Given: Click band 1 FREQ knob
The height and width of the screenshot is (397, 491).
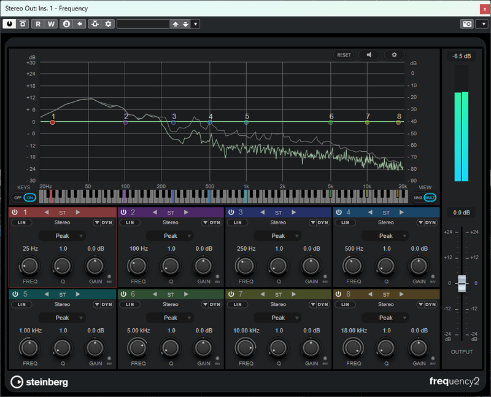Looking at the screenshot, I should tap(29, 266).
